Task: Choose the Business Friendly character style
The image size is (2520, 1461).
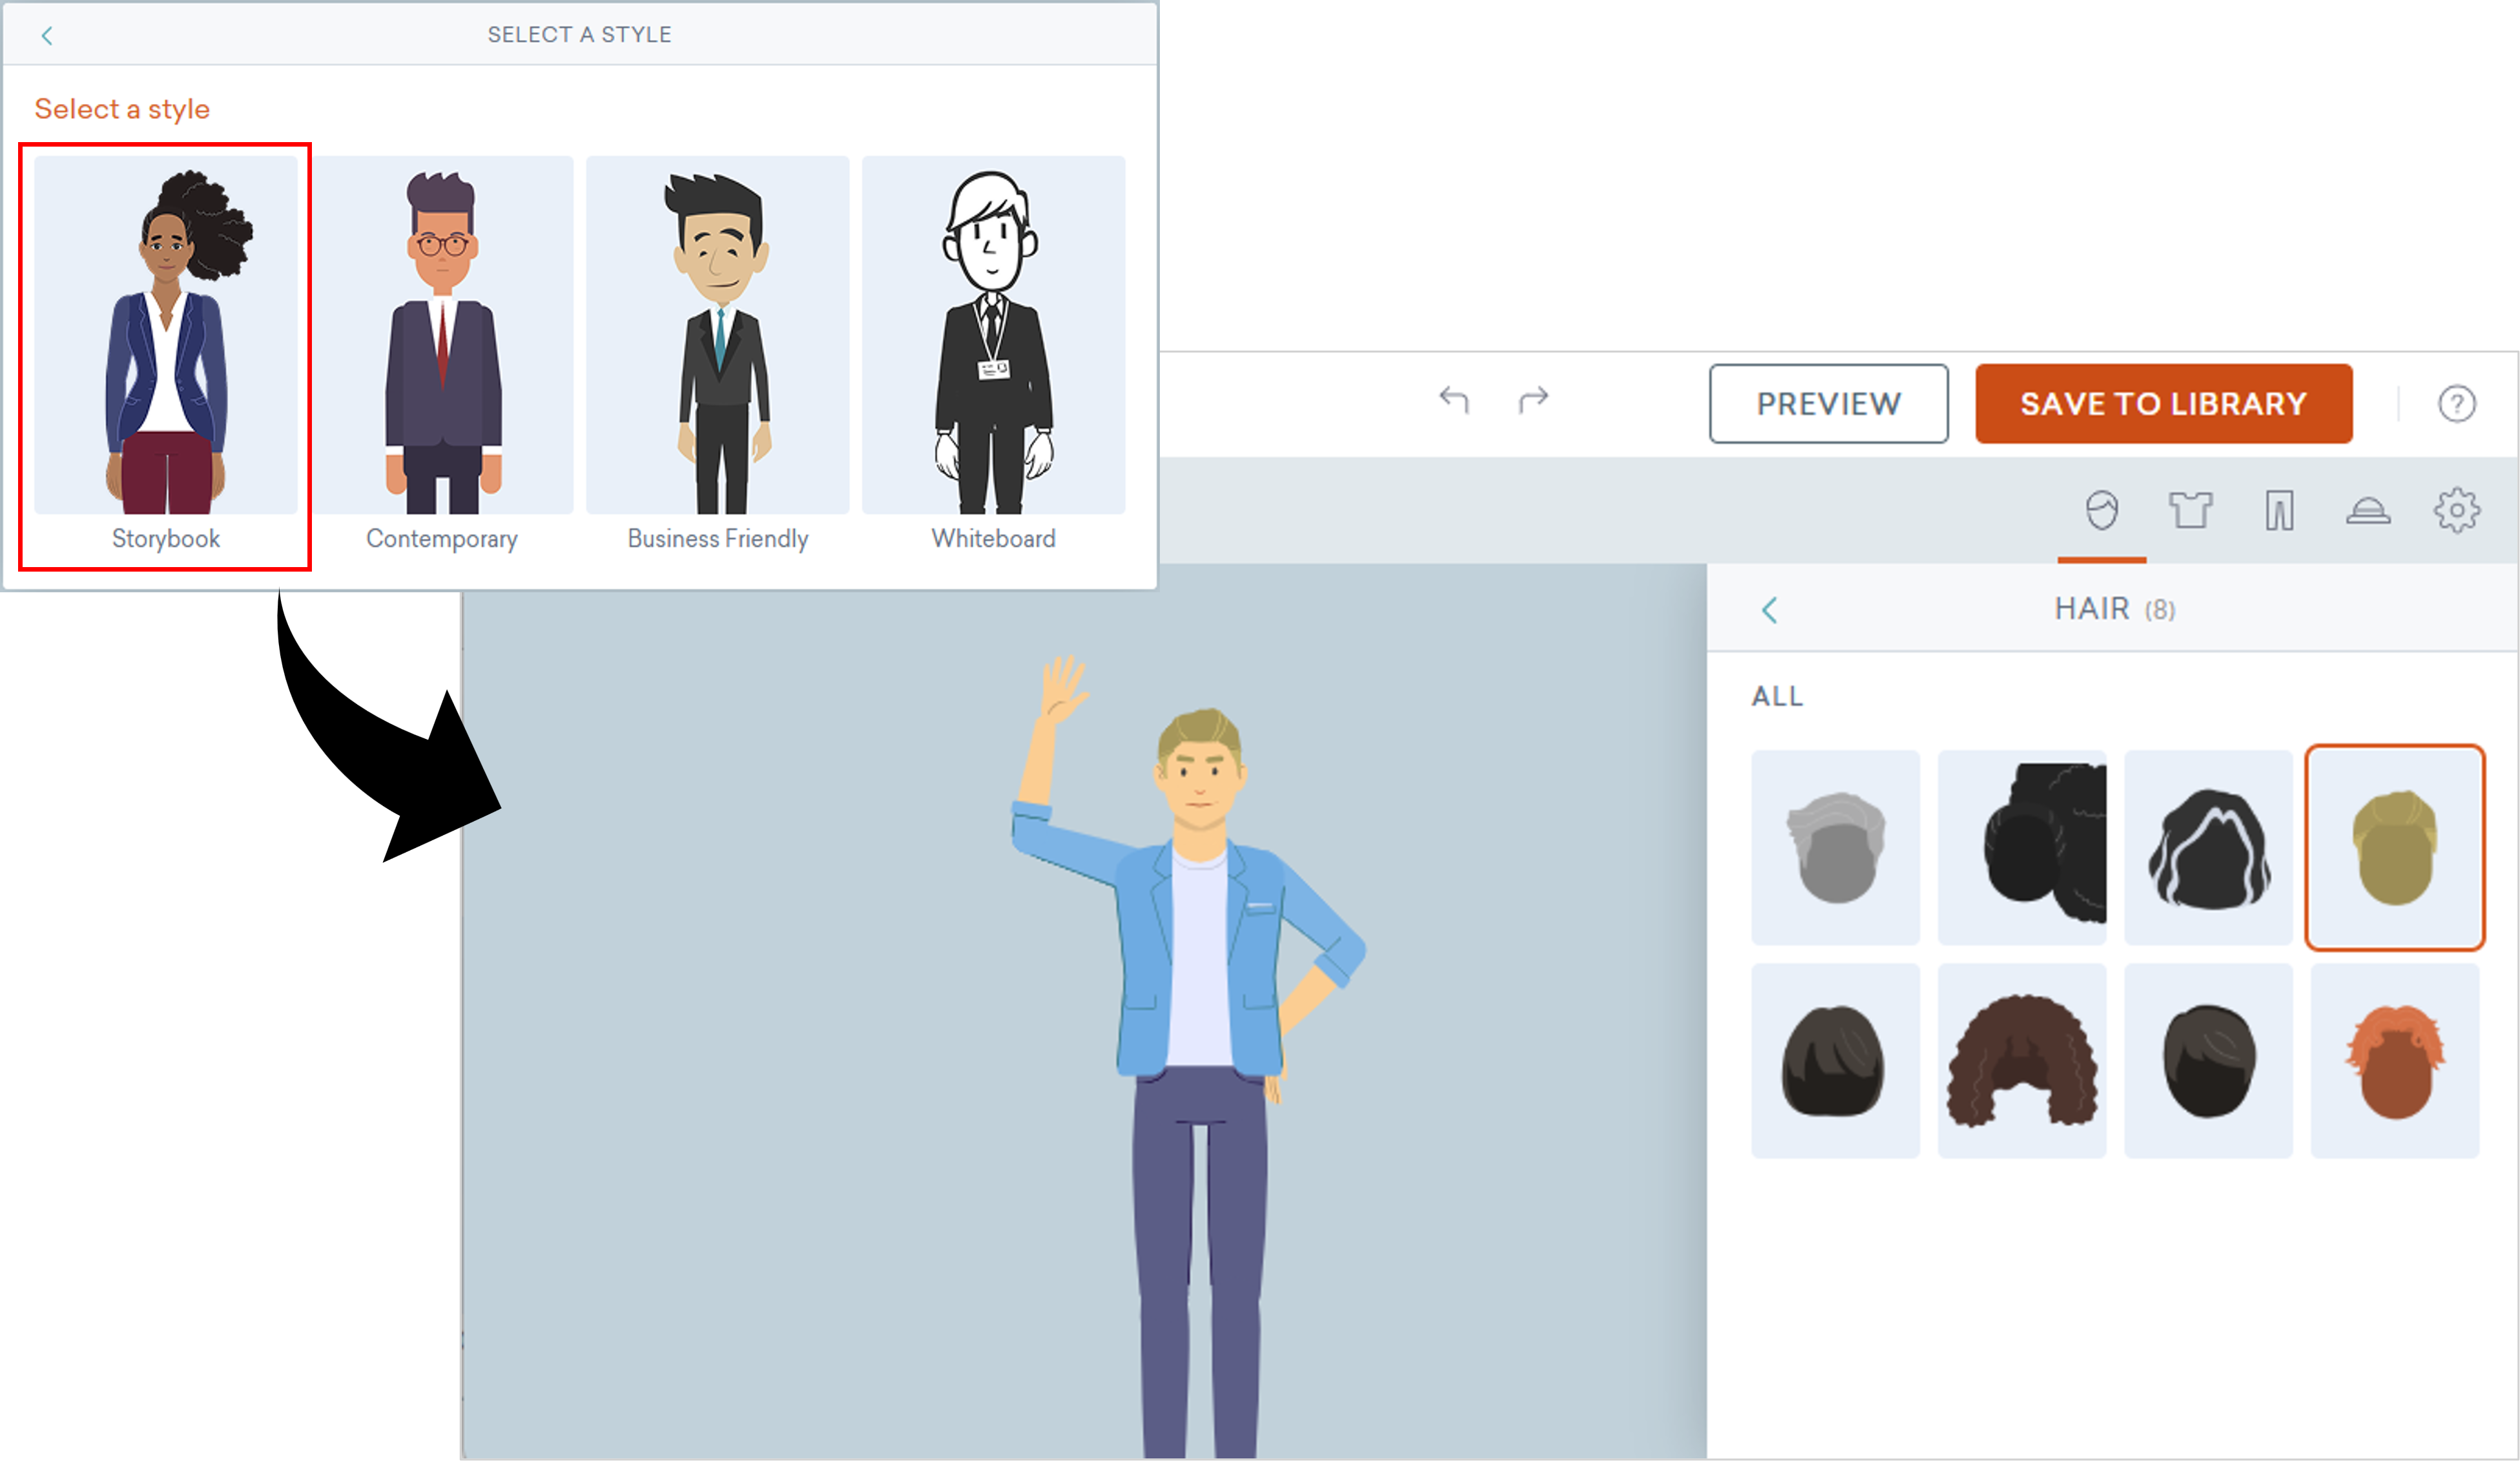Action: point(717,355)
